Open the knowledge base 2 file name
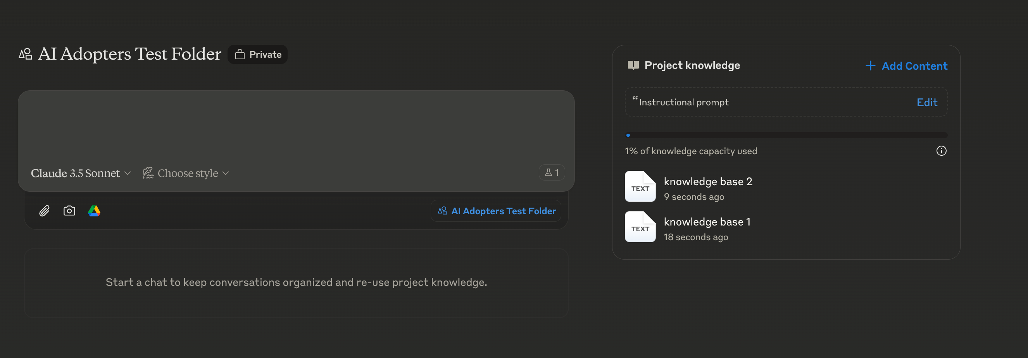The height and width of the screenshot is (358, 1028). [707, 182]
